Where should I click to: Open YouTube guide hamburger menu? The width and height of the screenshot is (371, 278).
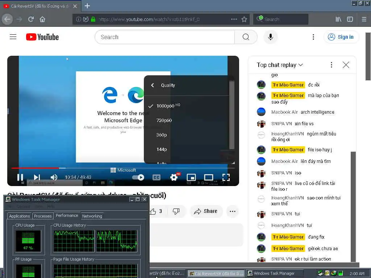coord(13,37)
